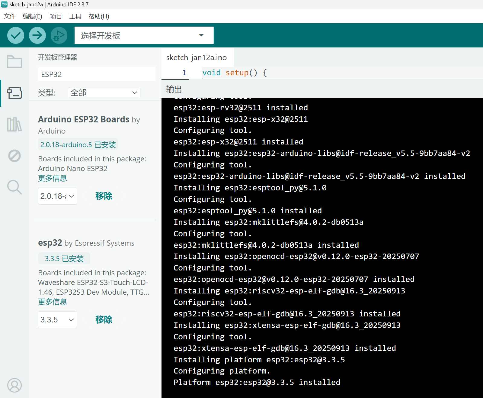
Task: Click the "3.3.5 已安装" installed badge
Action: [x=64, y=259]
